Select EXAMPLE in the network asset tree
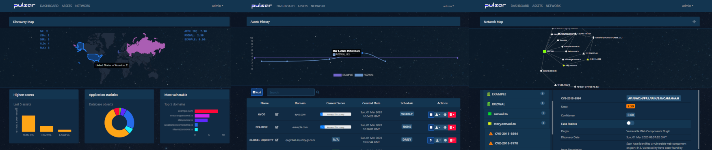Screen dimensions: 712x150 pyautogui.click(x=516, y=94)
